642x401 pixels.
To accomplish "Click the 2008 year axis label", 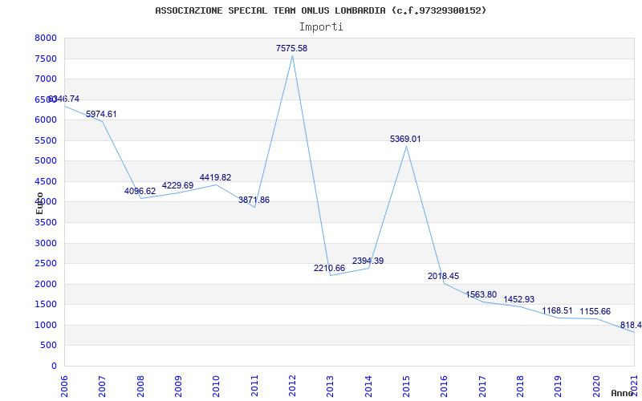I will point(140,387).
